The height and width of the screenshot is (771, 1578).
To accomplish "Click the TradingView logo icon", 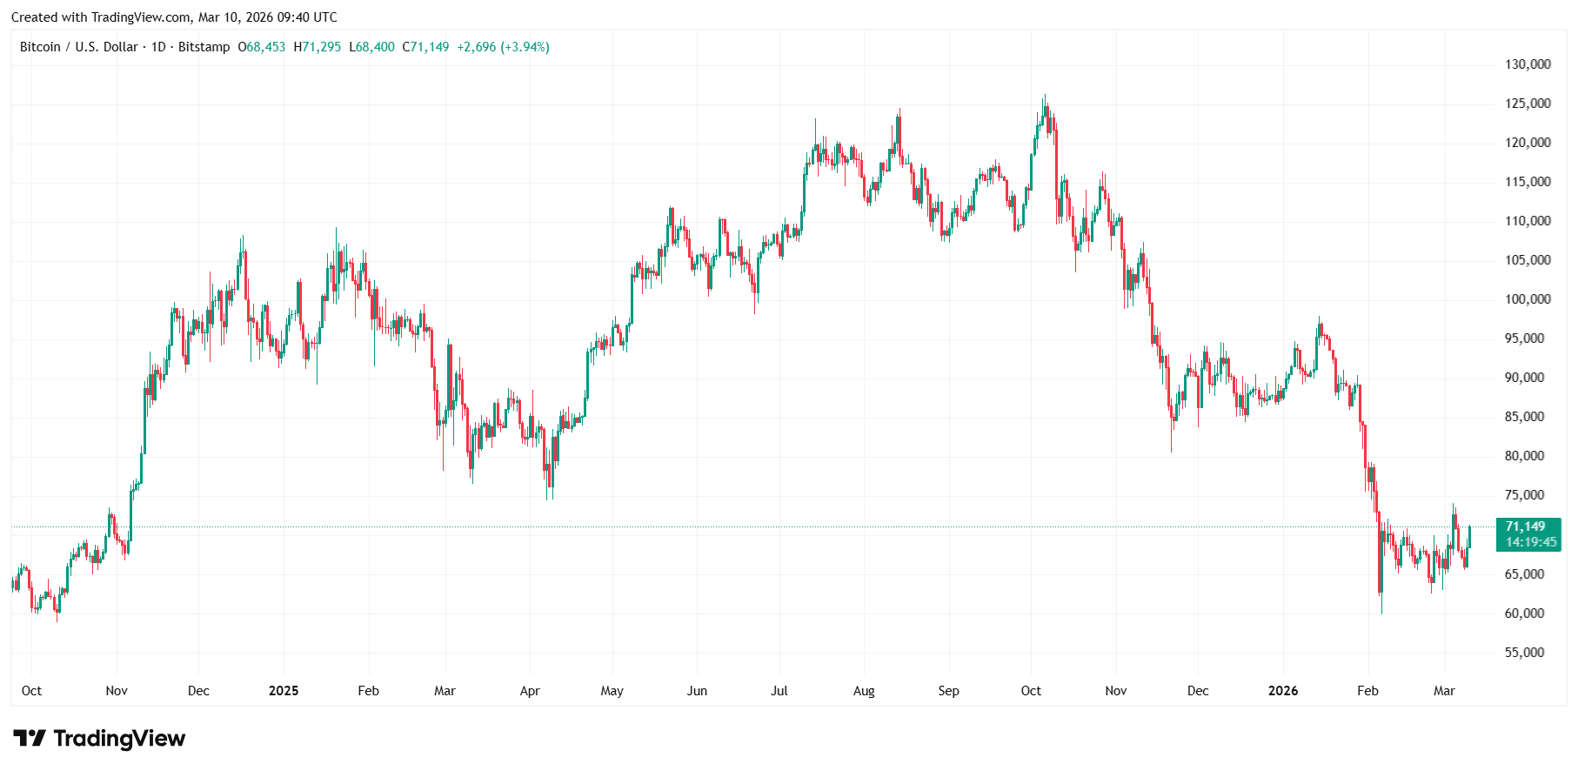I will point(30,739).
